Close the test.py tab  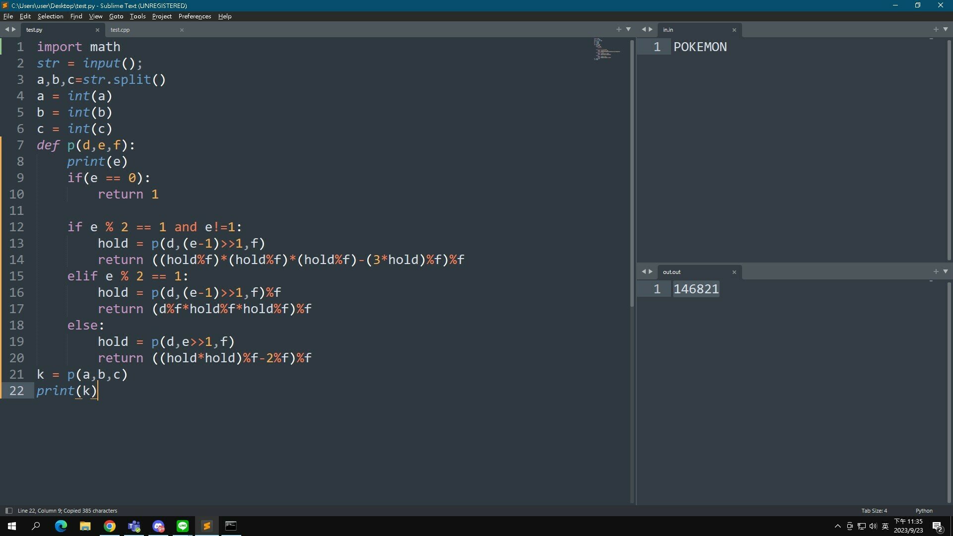pos(97,30)
